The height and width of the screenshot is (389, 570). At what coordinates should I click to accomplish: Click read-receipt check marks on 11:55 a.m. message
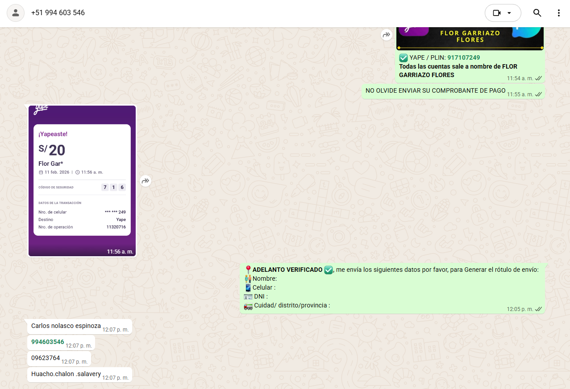[x=539, y=94]
